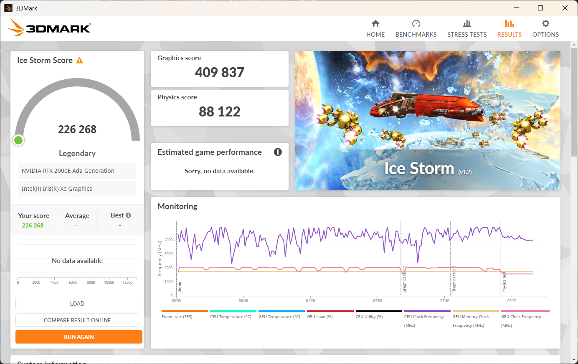Click the Benchmarks gauge icon
Screen dimensions: 578x364
pos(416,23)
